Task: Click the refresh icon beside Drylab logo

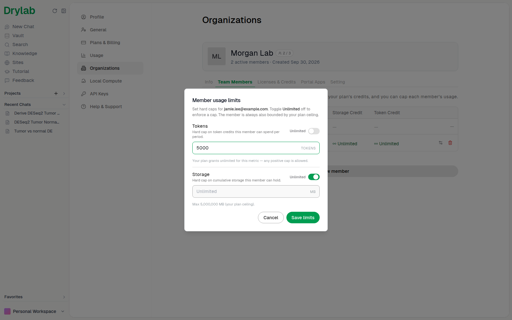Action: (x=55, y=11)
